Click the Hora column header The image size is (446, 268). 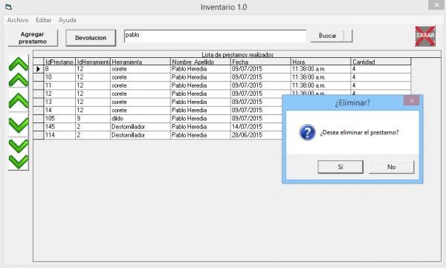tap(320, 62)
